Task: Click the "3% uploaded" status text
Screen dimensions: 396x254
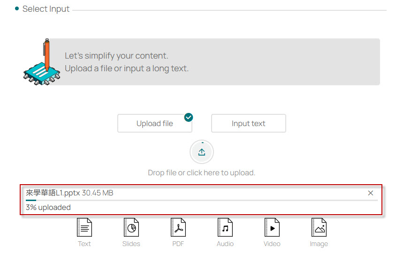Action: pos(48,207)
